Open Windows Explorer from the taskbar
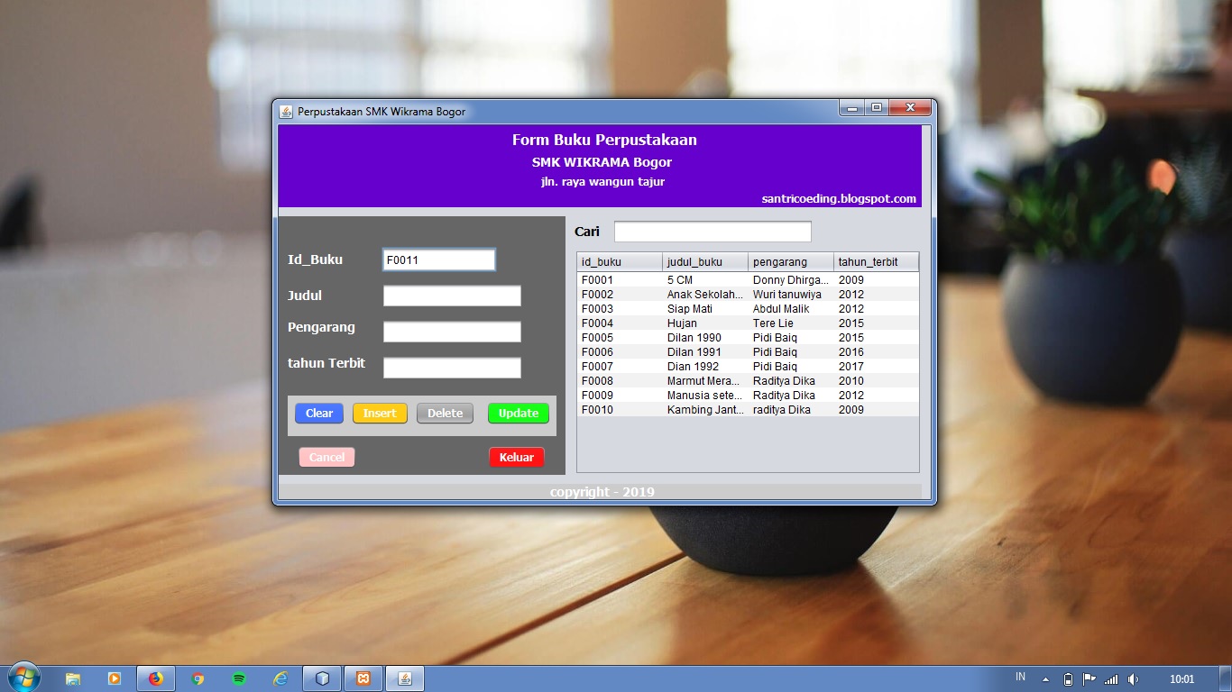This screenshot has width=1232, height=692. [72, 678]
